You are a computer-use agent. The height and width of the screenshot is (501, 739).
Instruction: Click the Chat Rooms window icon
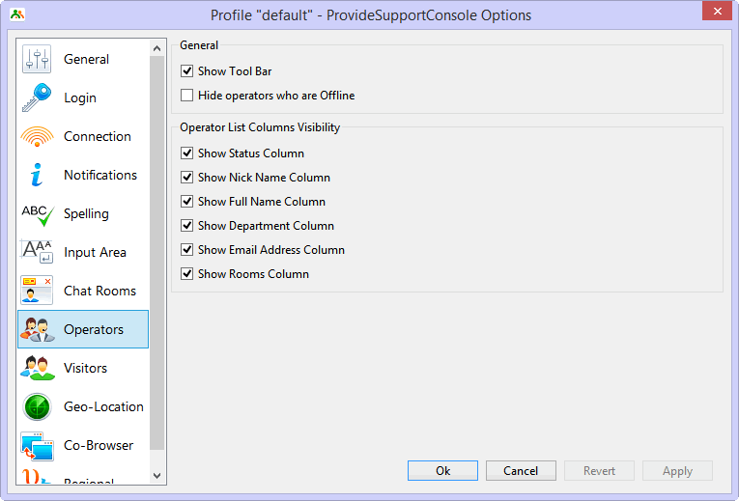tap(37, 291)
